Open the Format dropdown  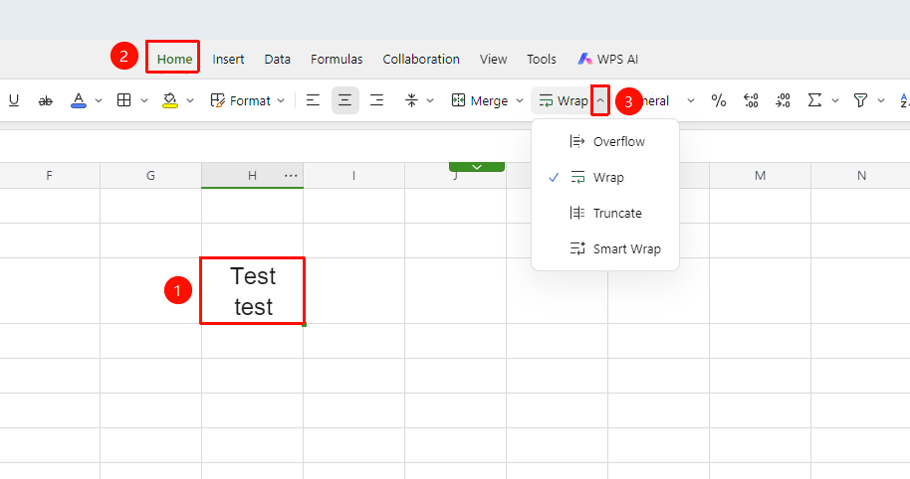[248, 100]
